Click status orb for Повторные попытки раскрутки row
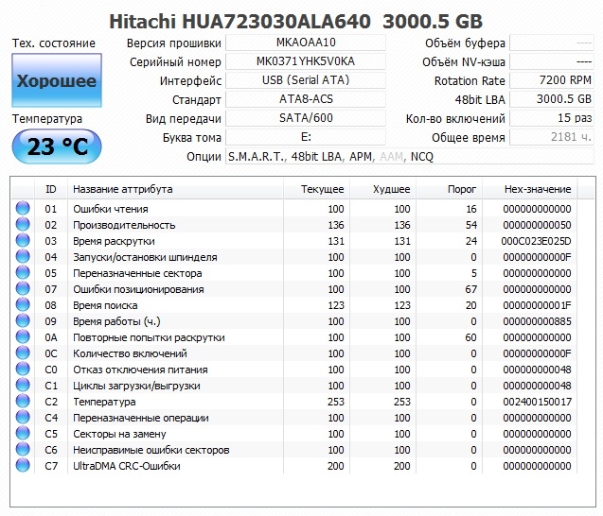The image size is (603, 516). tap(23, 337)
